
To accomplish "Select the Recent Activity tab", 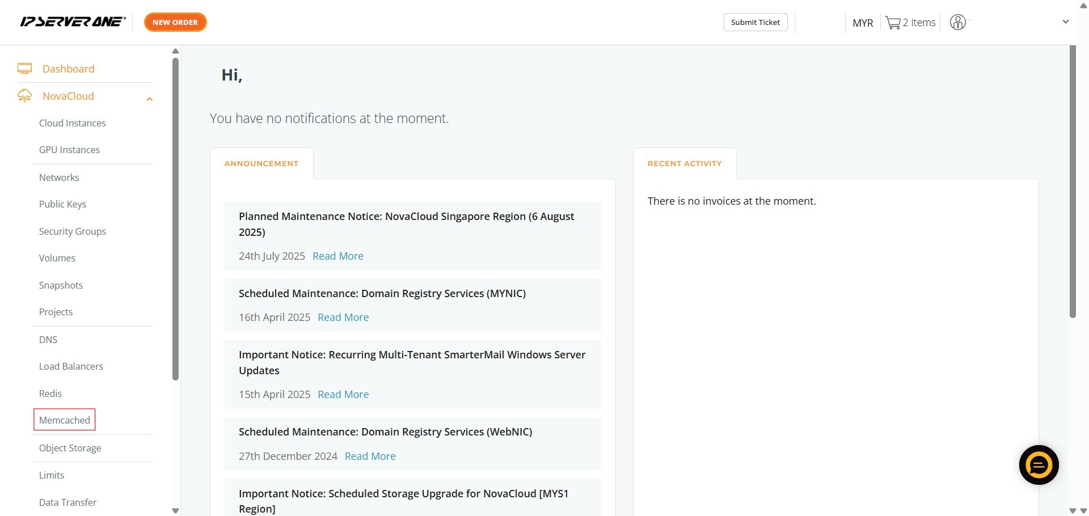I will tap(685, 163).
